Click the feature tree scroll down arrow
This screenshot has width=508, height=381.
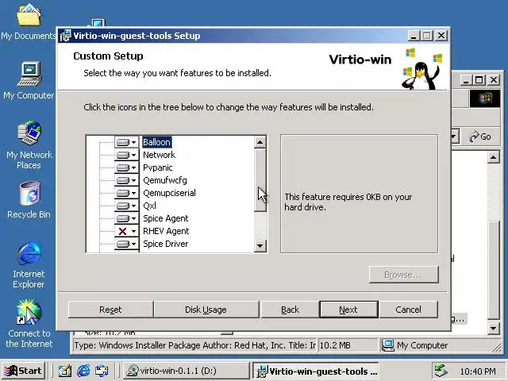[x=260, y=245]
